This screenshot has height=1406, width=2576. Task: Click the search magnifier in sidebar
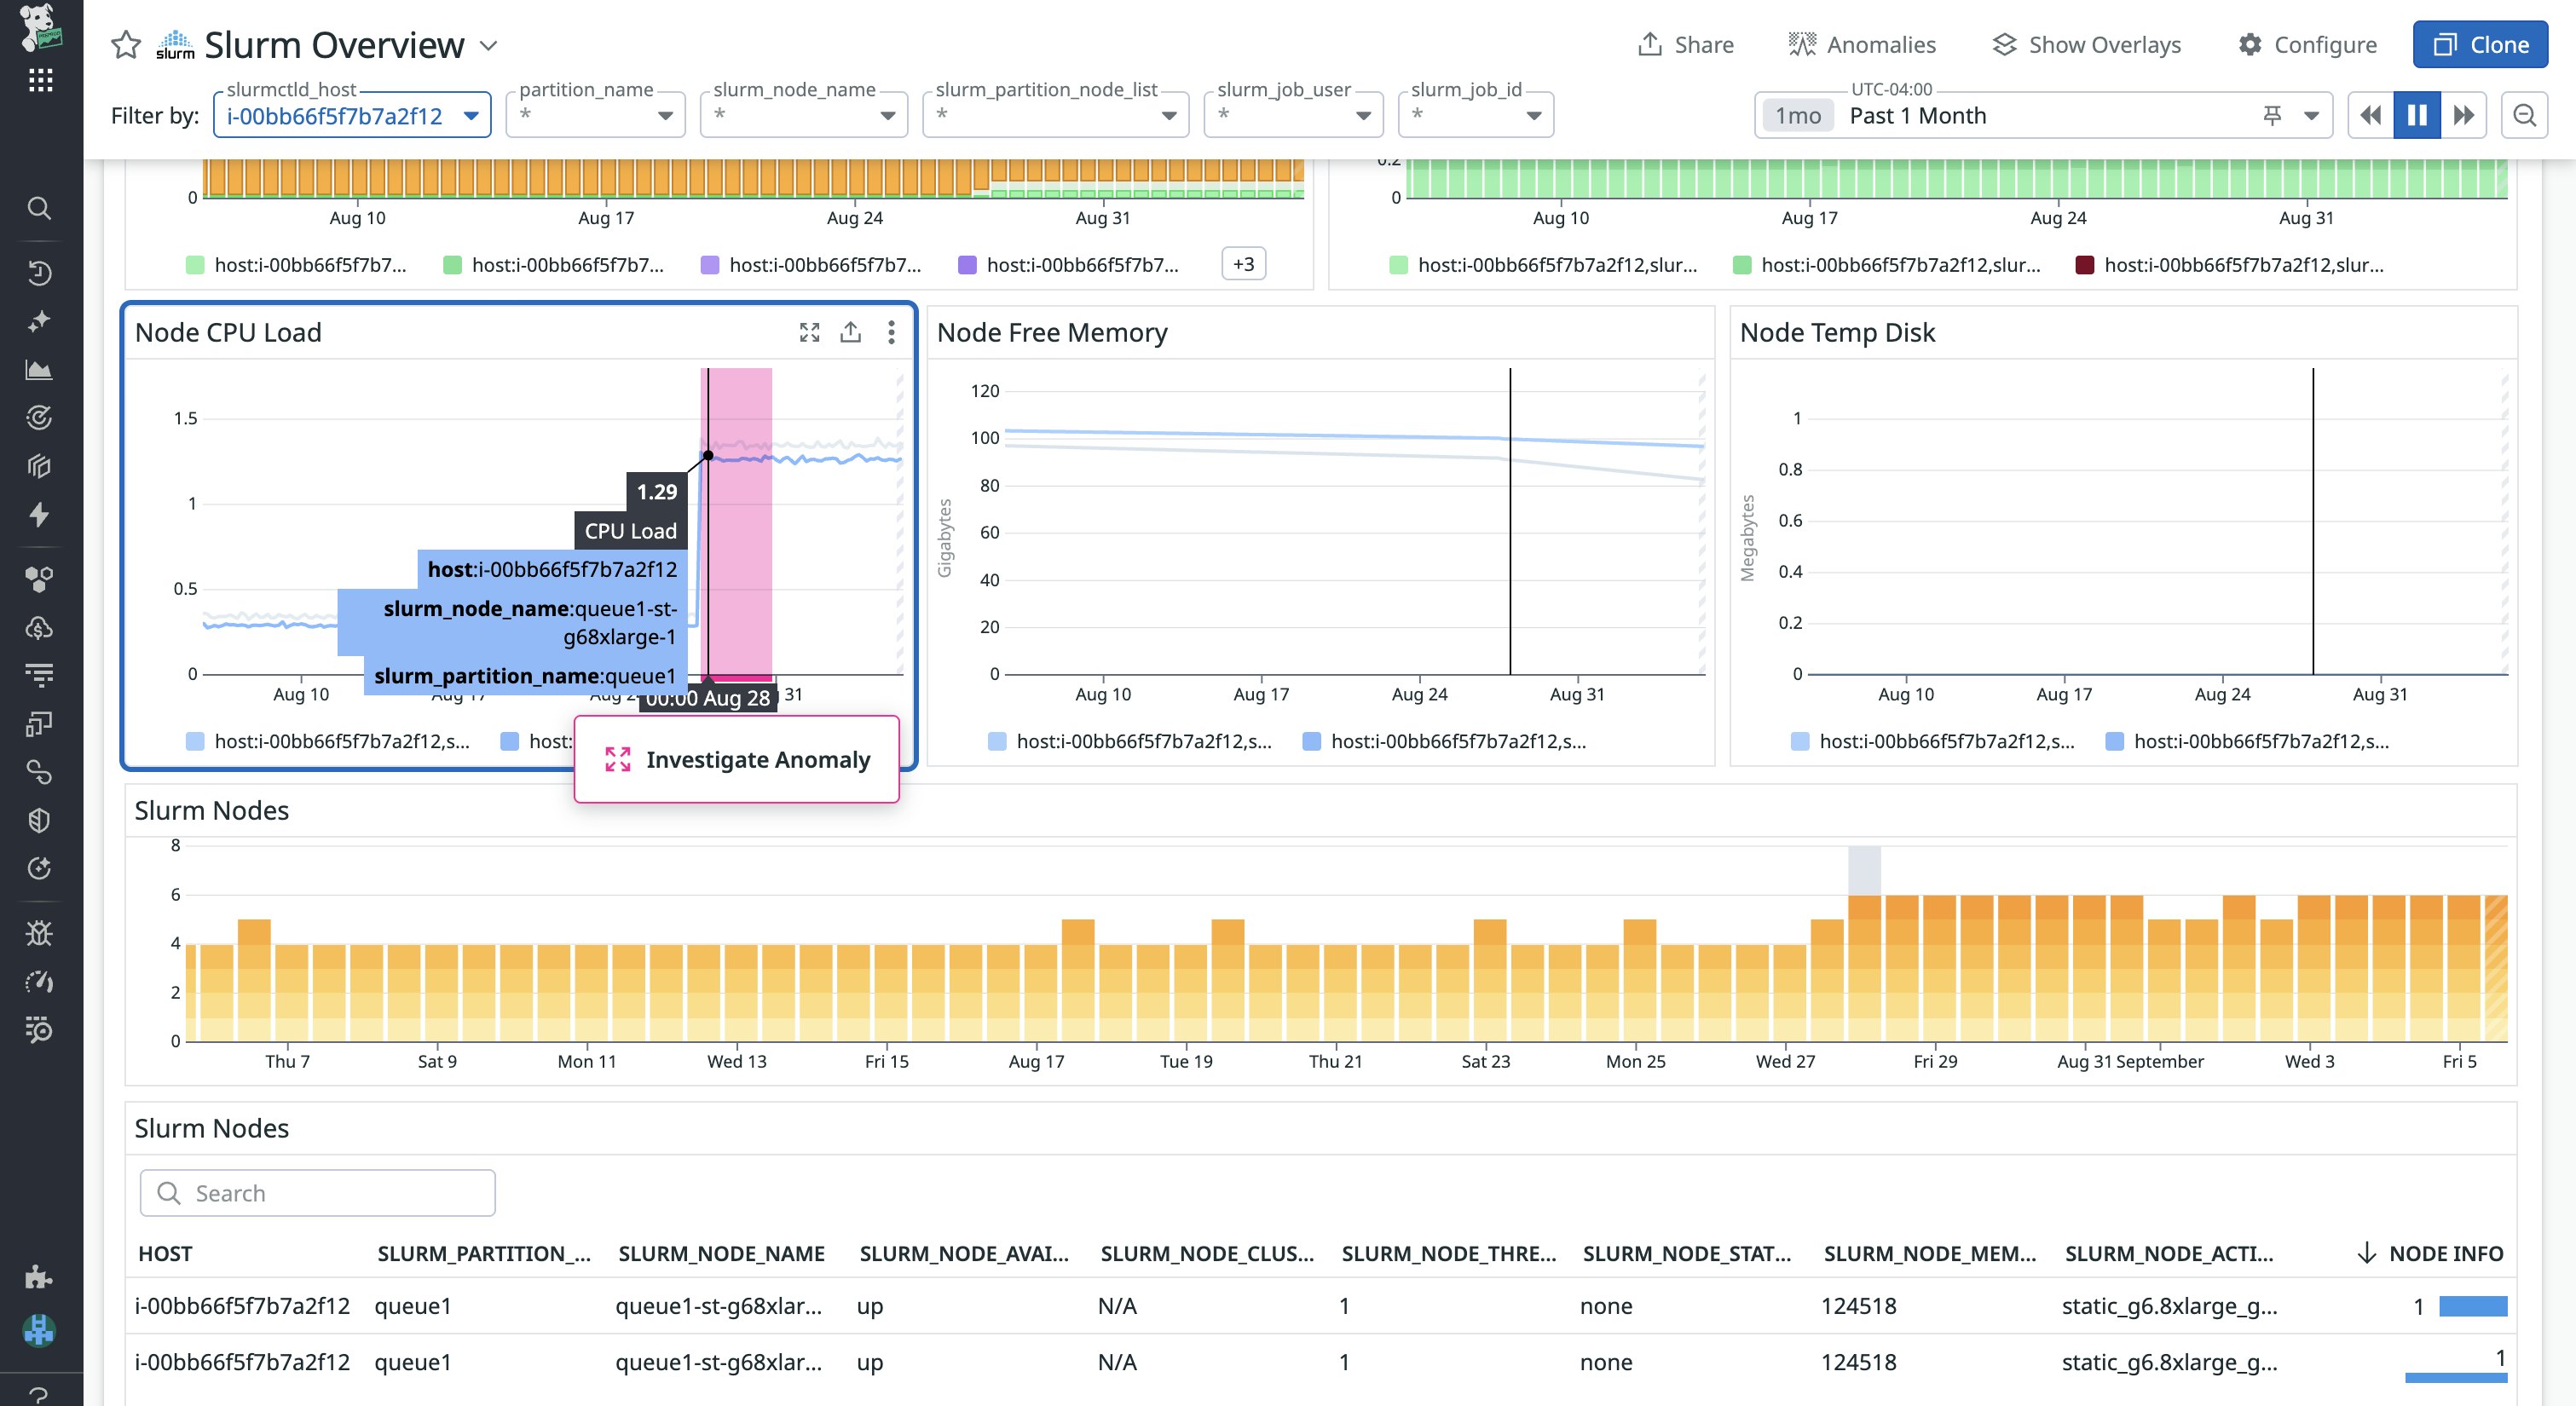[39, 208]
